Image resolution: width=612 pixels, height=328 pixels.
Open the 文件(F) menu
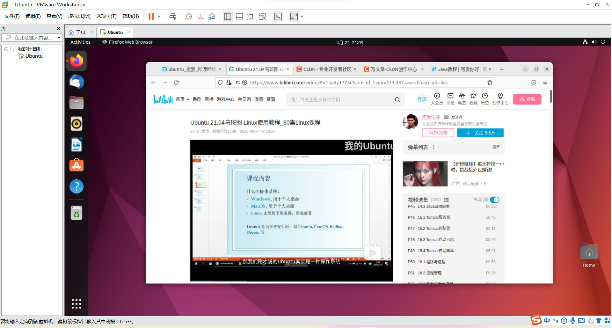click(12, 16)
